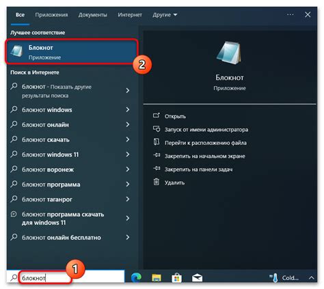324x289 pixels.
Task: Click the file location icon
Action: click(x=157, y=142)
